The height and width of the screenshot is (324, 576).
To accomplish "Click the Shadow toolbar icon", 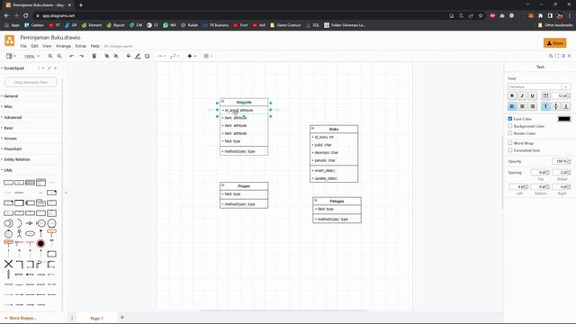I will [147, 56].
